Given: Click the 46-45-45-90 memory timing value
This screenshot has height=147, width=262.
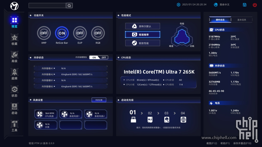Looking at the screenshot, I should (x=216, y=91).
